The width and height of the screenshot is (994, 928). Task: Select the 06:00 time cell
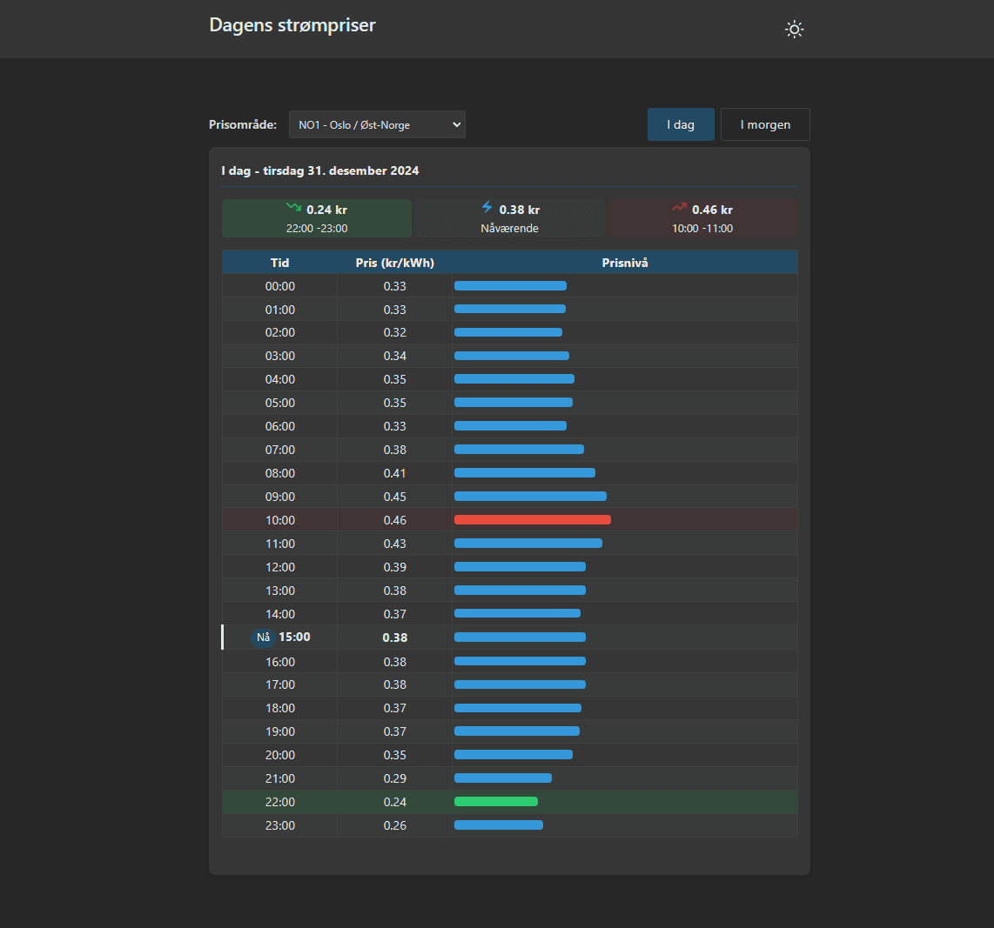(x=279, y=426)
